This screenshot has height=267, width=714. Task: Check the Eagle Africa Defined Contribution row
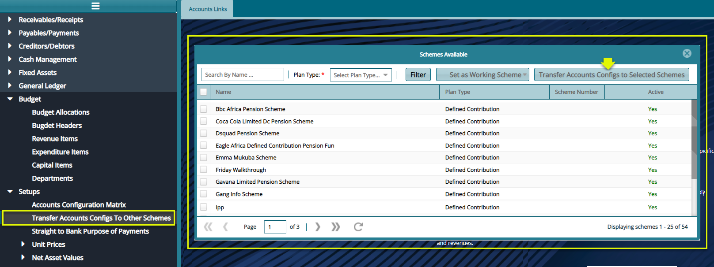203,145
